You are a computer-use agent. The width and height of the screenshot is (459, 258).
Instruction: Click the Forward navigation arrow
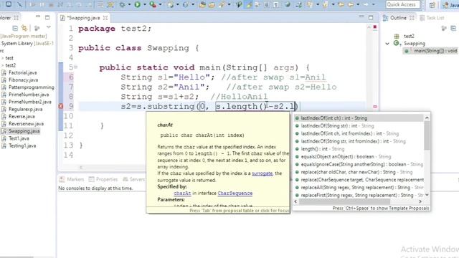tap(366, 4)
